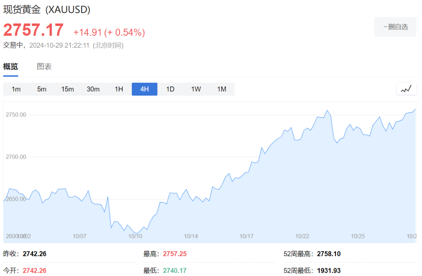Screen dimensions: 422x276
Task: Click the 昨收 value 2742.26
Action: click(35, 254)
